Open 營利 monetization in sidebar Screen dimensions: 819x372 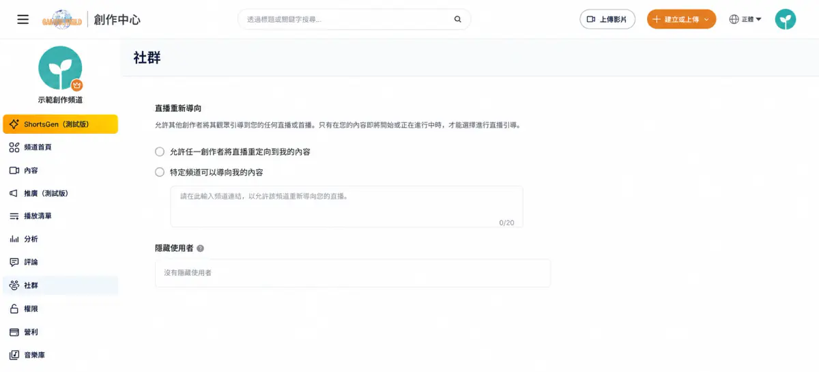tap(60, 332)
